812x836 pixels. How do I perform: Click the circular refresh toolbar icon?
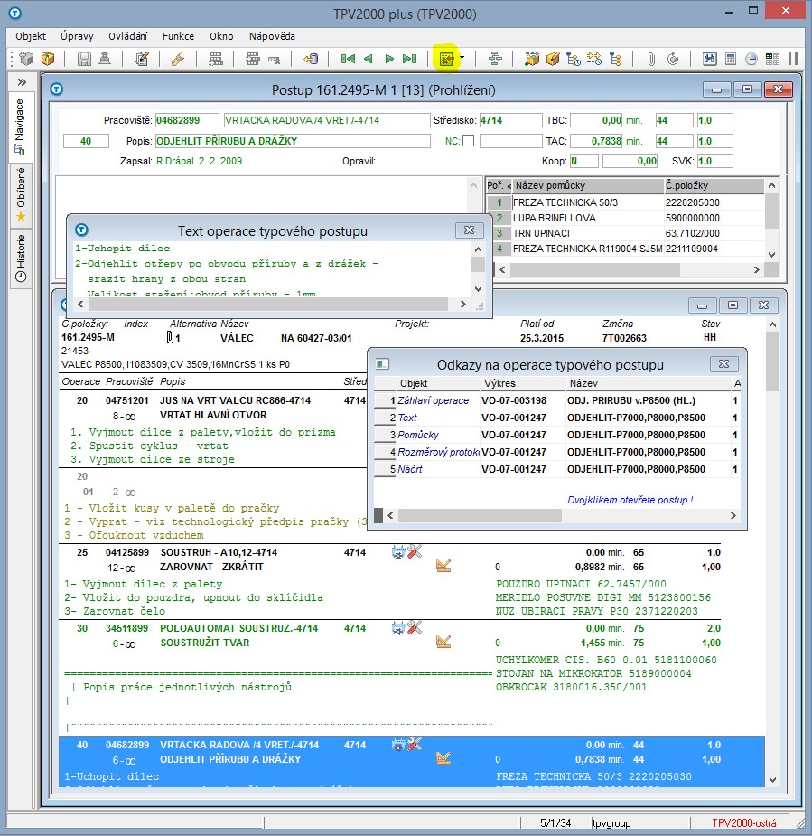[673, 59]
